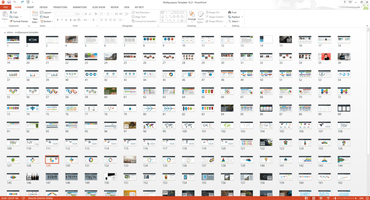Select slide 60 thumbnail
Screen dimensions: 370x200
[x=110, y=91]
